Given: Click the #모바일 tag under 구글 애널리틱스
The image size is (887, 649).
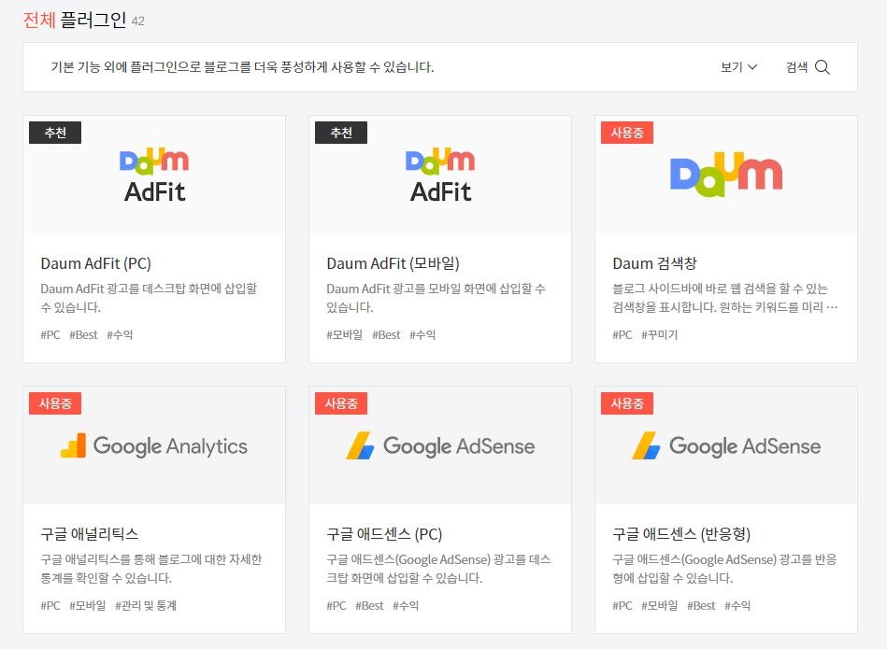Looking at the screenshot, I should click(x=88, y=605).
